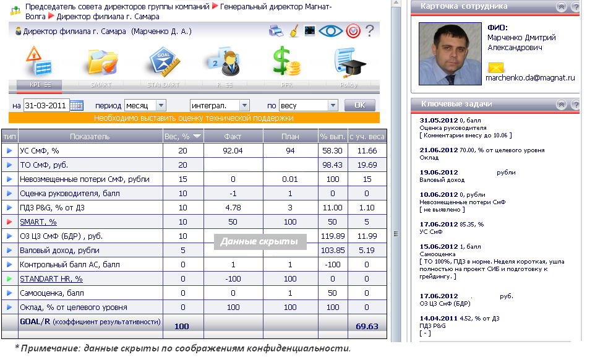Viewport: 595px width, 357px height.
Task: Click the employee photo thumbnail
Action: click(x=450, y=54)
